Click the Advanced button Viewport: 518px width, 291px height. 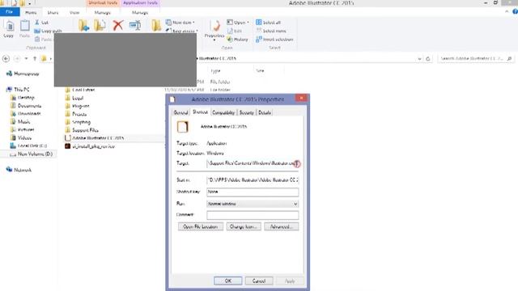tap(281, 226)
